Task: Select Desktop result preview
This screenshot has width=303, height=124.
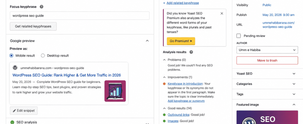Action: (x=43, y=55)
